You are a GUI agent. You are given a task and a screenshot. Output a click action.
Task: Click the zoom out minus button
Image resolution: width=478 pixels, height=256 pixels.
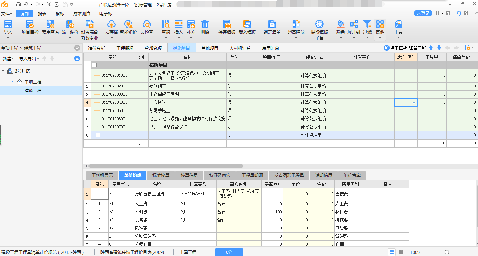(427, 252)
